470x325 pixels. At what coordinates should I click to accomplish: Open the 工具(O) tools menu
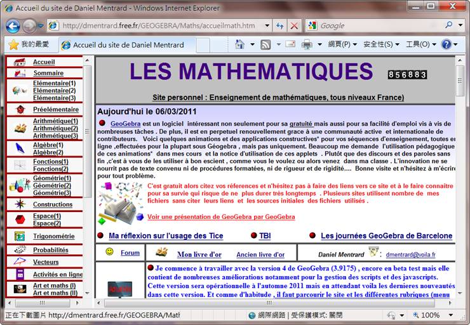(421, 44)
